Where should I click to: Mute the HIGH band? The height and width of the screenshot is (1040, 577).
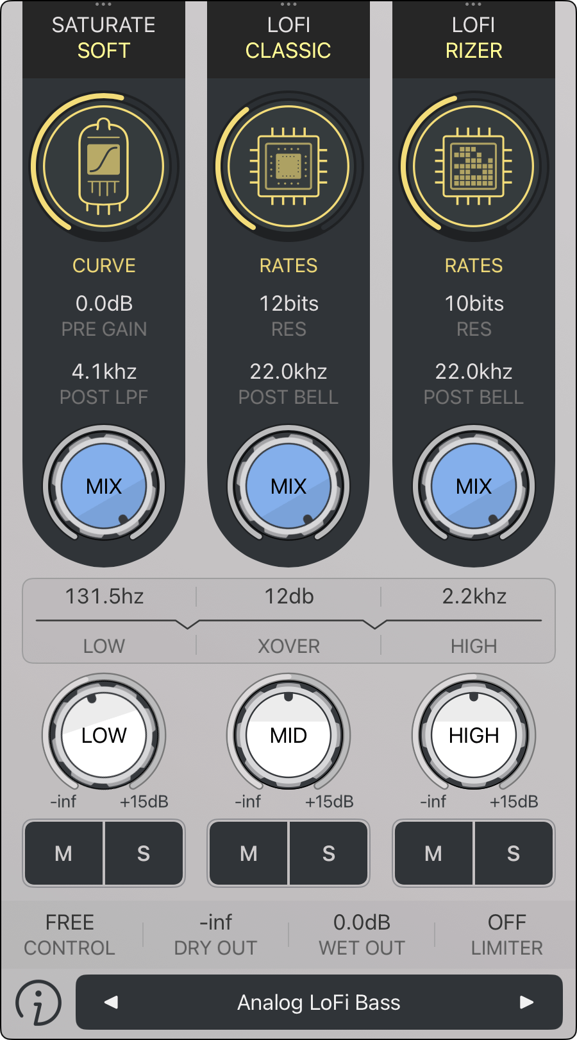point(433,853)
